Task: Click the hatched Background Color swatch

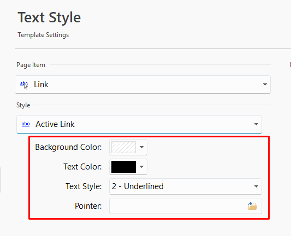Action: [x=123, y=147]
